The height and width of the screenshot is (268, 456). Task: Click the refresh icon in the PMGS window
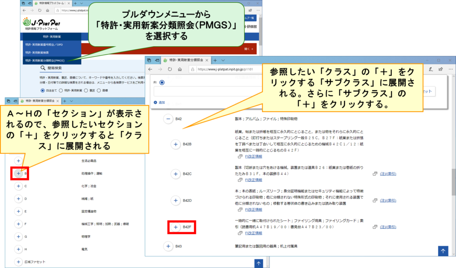pyautogui.click(x=170, y=69)
